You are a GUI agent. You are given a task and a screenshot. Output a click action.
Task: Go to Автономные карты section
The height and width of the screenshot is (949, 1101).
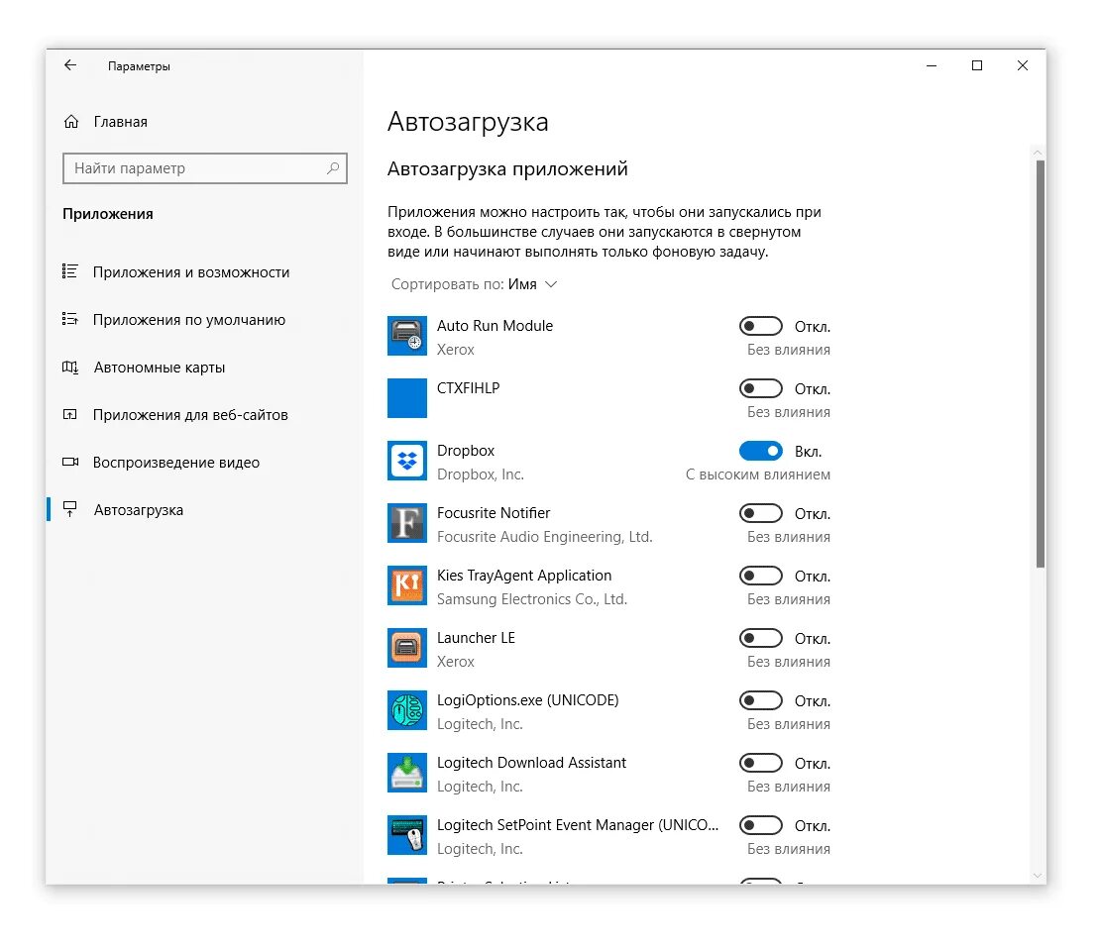pyautogui.click(x=205, y=368)
